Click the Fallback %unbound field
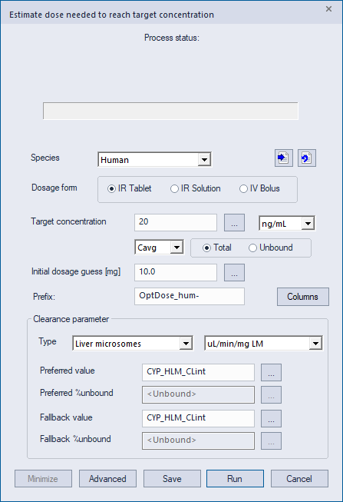 [x=198, y=440]
